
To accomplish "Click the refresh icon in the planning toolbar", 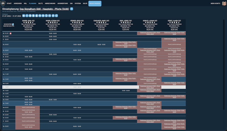I will pyautogui.click(x=57, y=16).
